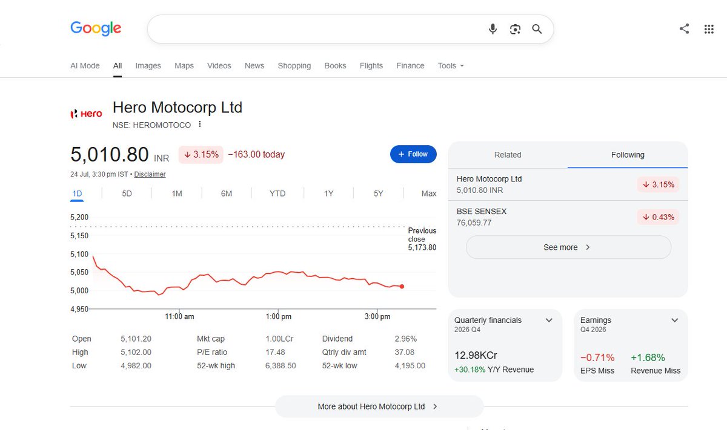Open the Images tab
This screenshot has width=727, height=430.
click(x=148, y=66)
